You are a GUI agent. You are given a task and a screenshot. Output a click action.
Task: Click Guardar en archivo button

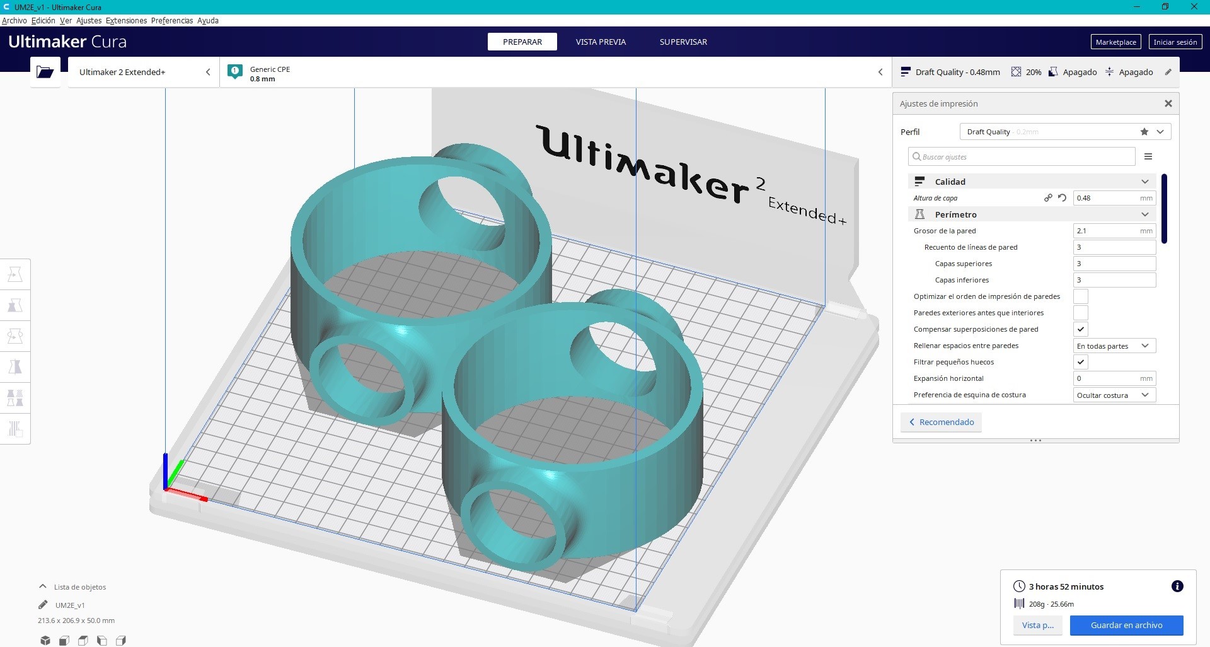(x=1126, y=625)
